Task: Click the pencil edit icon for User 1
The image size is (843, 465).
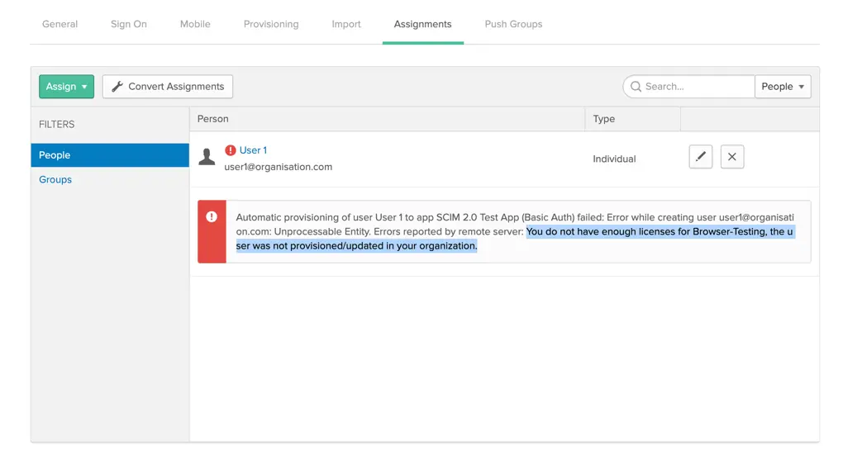Action: pyautogui.click(x=700, y=157)
